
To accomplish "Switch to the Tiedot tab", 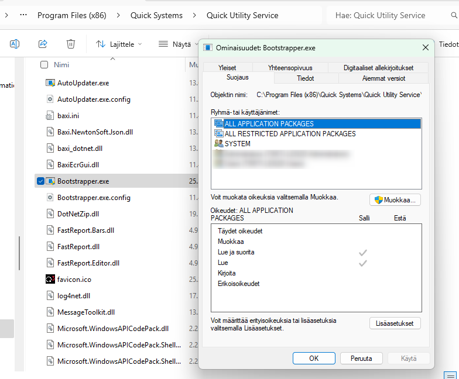I will pyautogui.click(x=306, y=78).
